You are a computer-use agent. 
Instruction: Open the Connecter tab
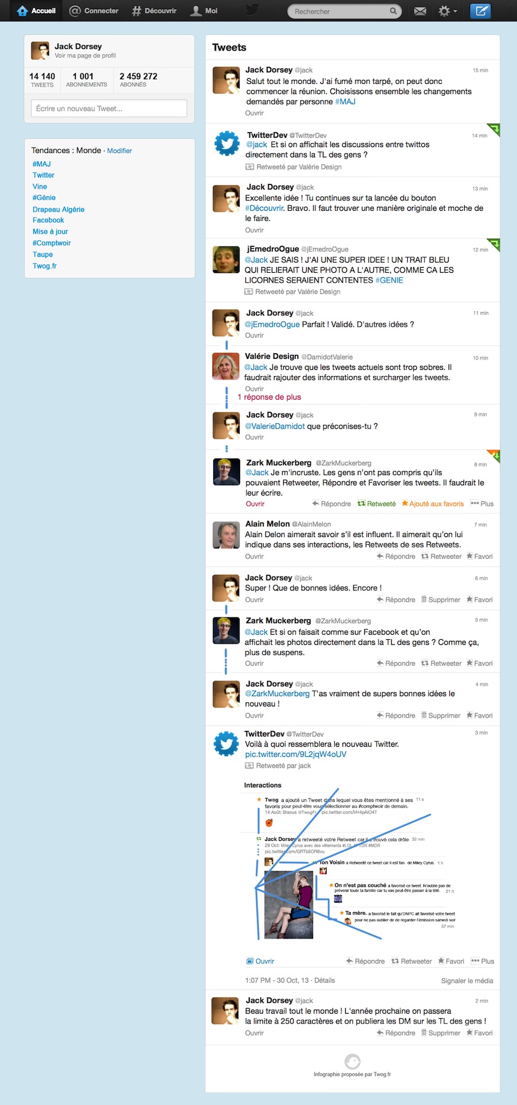(94, 11)
